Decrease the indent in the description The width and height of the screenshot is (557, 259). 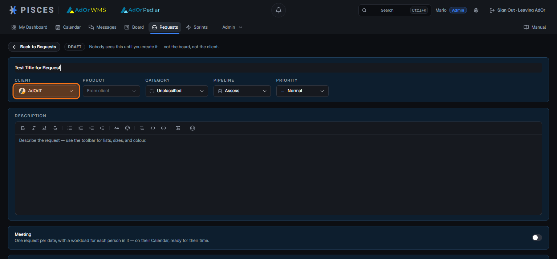(x=102, y=128)
